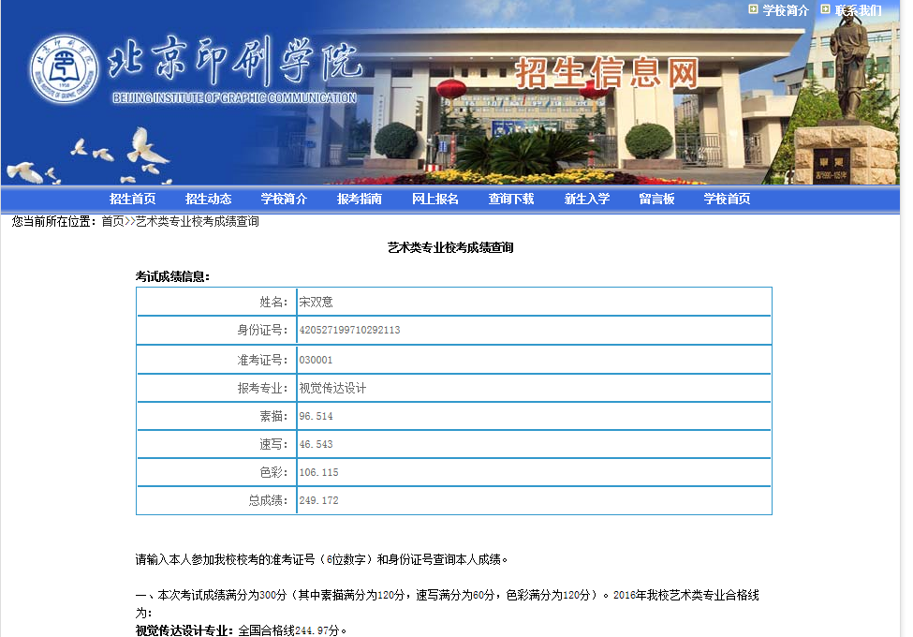
Task: Click the arrow icon beside 学校简介 at top
Action: 753,9
